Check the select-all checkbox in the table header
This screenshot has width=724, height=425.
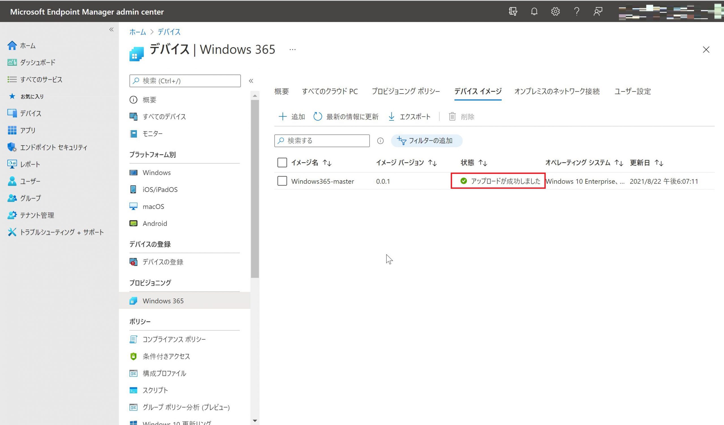pyautogui.click(x=282, y=162)
